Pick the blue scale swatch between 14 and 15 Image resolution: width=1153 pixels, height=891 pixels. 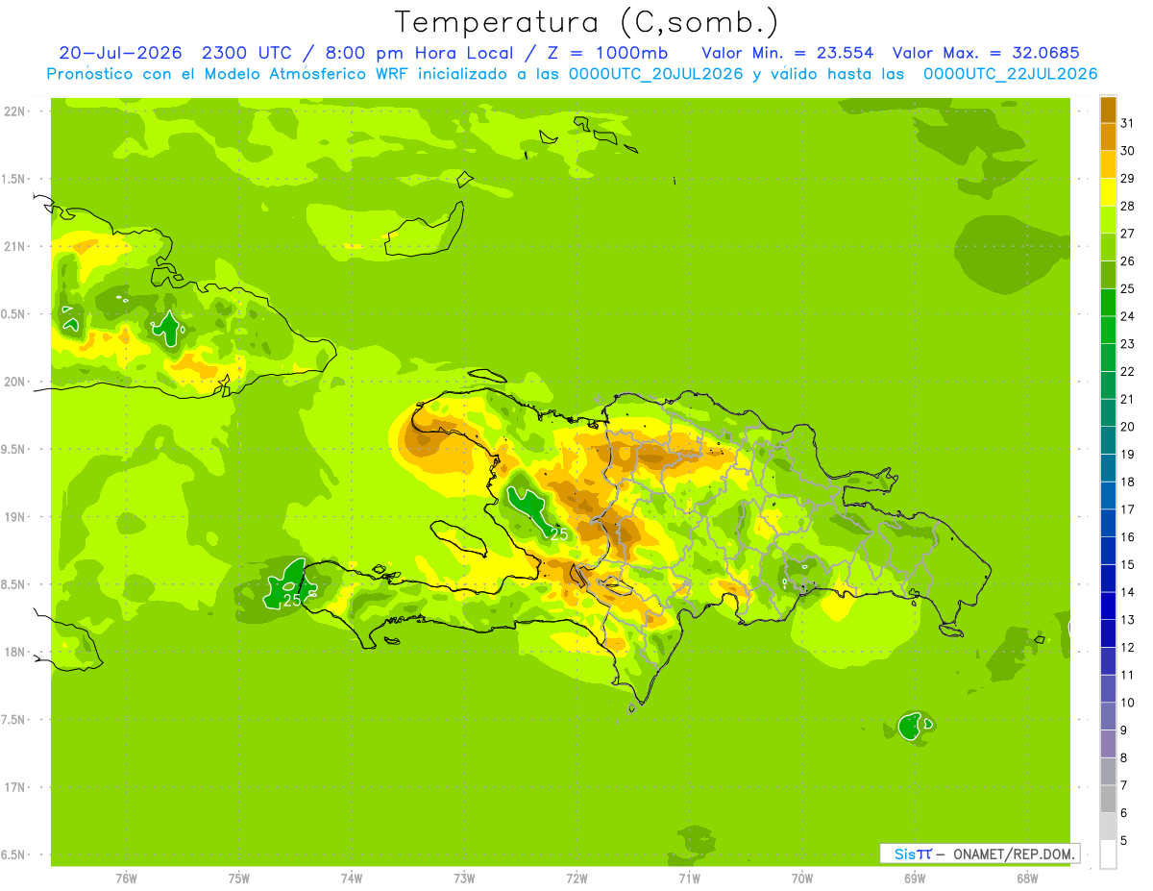(1108, 578)
